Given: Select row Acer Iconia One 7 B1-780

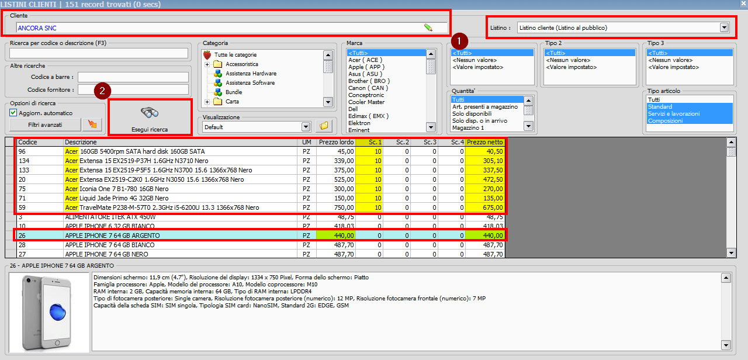Looking at the screenshot, I should tap(261, 189).
